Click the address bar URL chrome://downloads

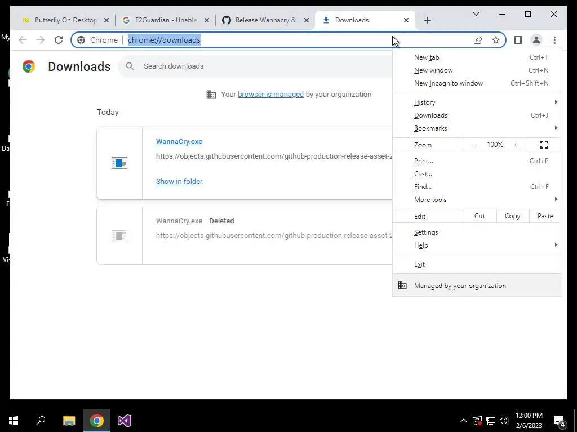coord(164,40)
